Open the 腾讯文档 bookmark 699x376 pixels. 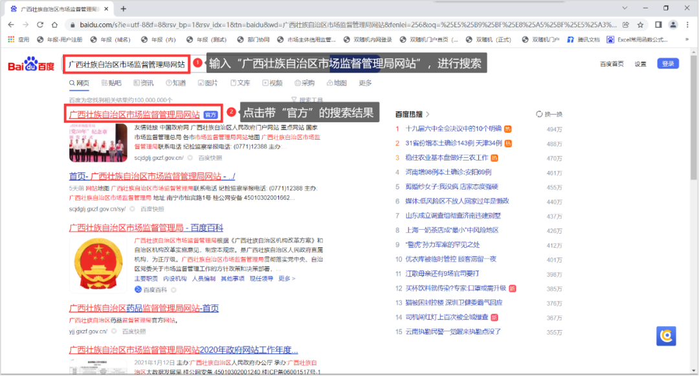point(584,39)
